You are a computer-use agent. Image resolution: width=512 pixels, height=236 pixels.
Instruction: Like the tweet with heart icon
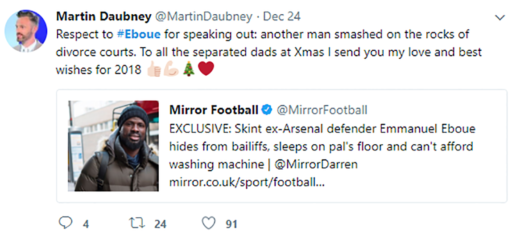click(x=208, y=223)
